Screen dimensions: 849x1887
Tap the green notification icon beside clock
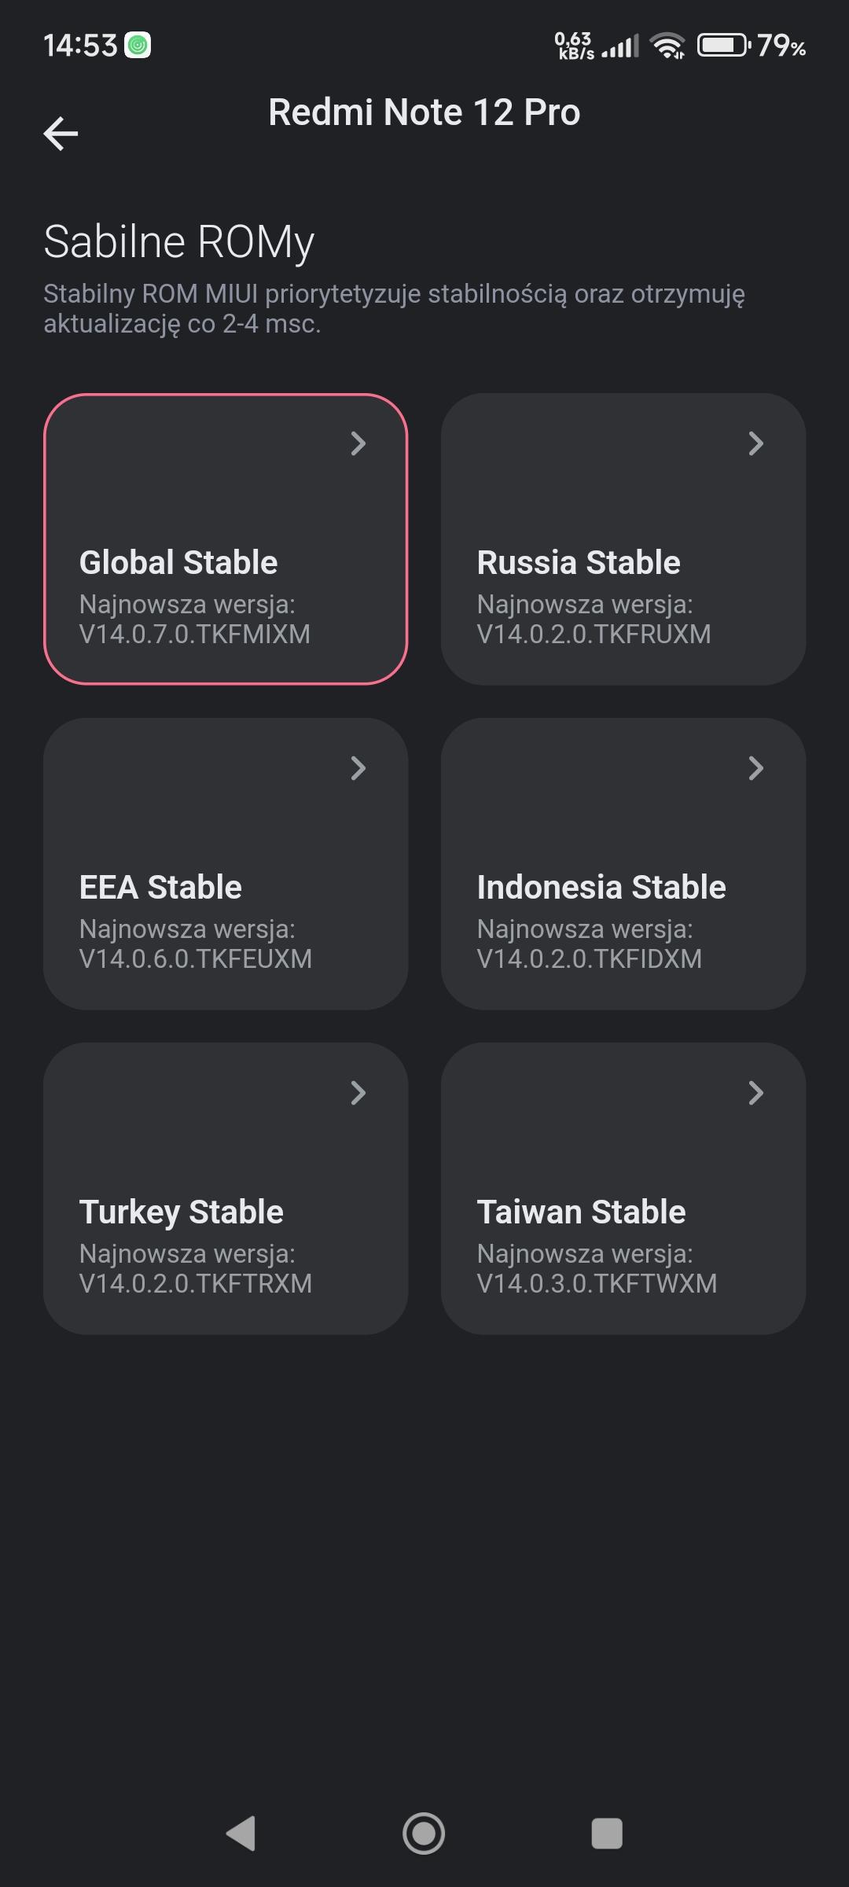click(138, 46)
